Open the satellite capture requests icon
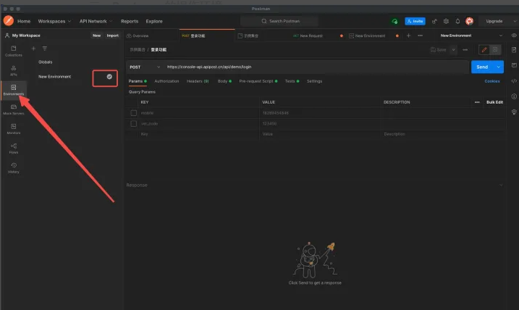 [x=434, y=21]
